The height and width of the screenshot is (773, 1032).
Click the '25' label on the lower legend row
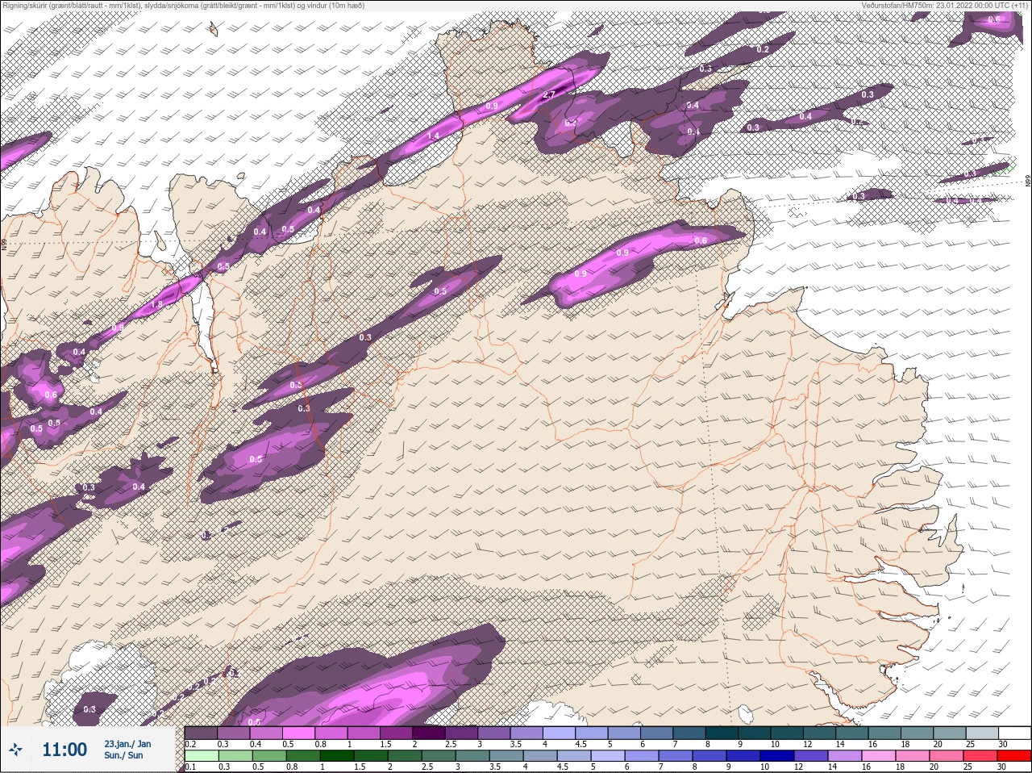pyautogui.click(x=968, y=767)
